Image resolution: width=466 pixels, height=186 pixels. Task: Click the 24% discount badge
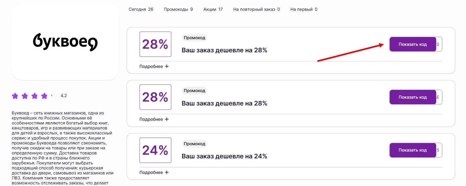click(155, 150)
